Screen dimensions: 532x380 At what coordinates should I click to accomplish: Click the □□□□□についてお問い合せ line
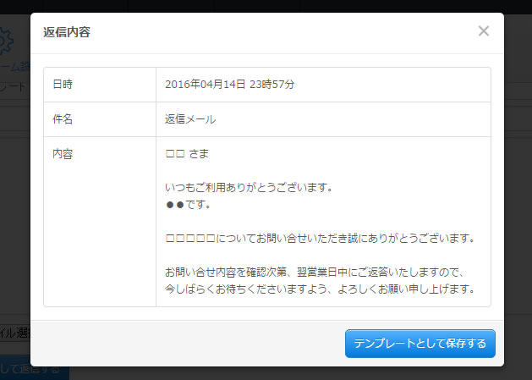(320, 238)
